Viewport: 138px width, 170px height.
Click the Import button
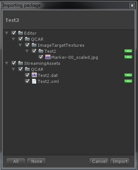click(x=120, y=161)
